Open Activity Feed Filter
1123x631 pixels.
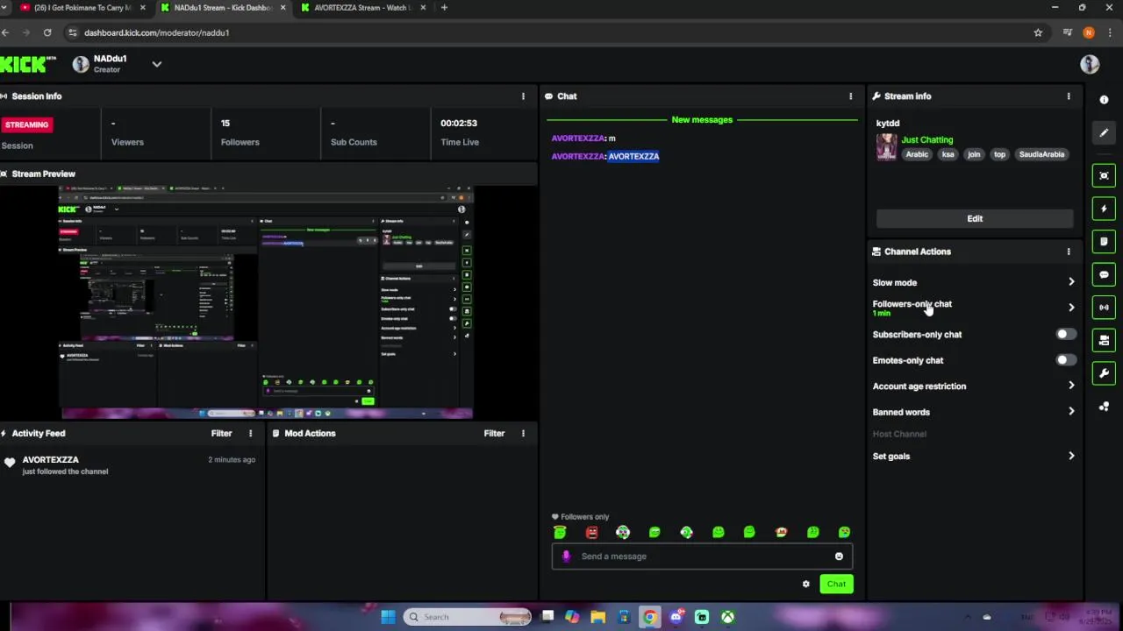point(221,433)
